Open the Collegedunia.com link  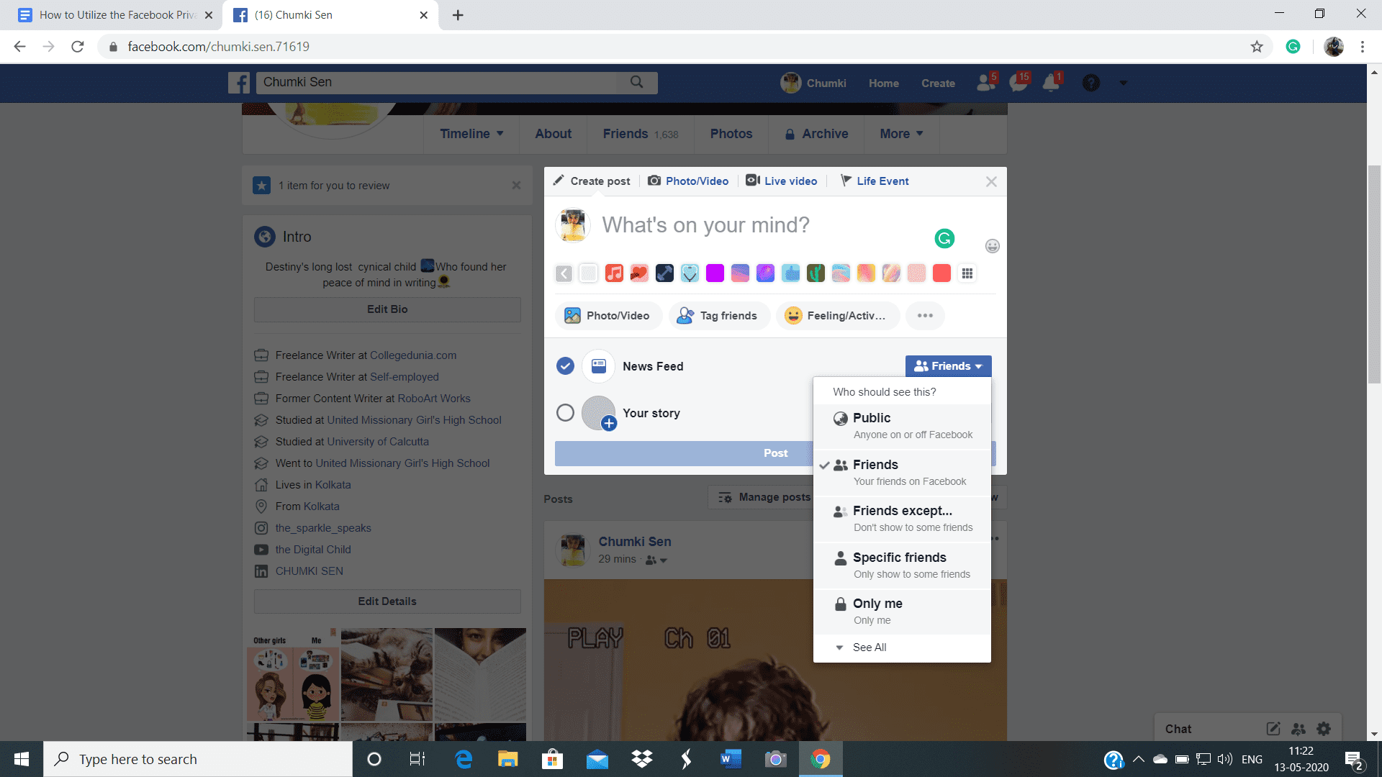412,355
